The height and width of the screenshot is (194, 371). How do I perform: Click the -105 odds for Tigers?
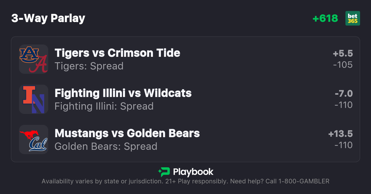[343, 65]
